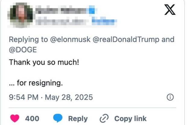Open the blurred author display name
Image resolution: width=187 pixels, height=125 pixels.
tap(62, 10)
